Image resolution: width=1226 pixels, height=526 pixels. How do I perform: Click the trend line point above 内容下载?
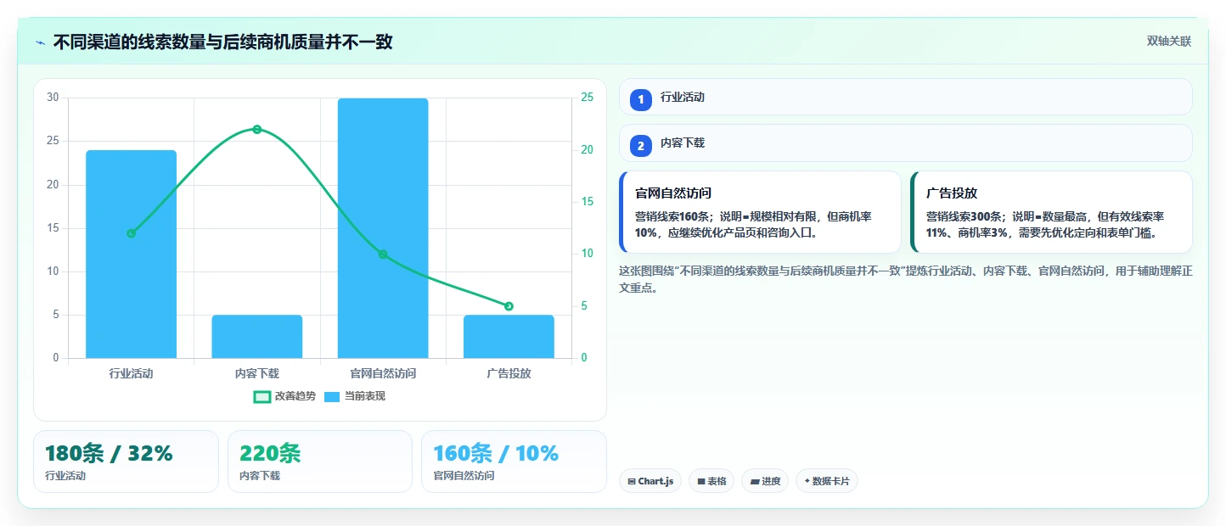[257, 129]
